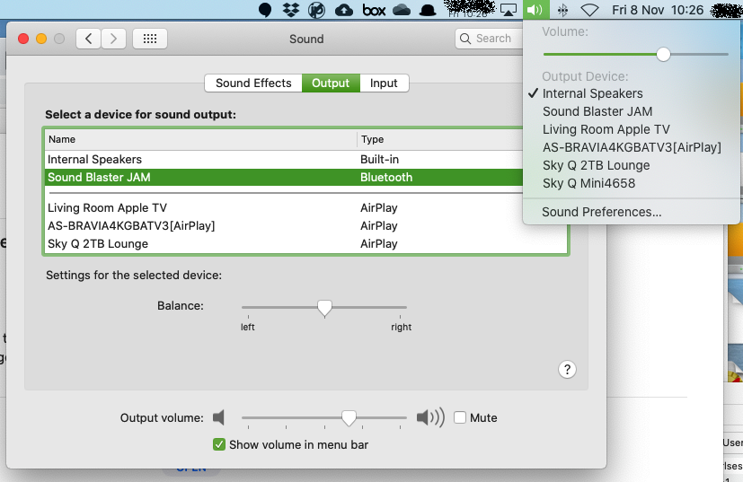Open the Box menu bar icon
The image size is (743, 482).
(x=374, y=10)
